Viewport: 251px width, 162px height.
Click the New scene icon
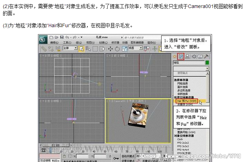click(51, 37)
